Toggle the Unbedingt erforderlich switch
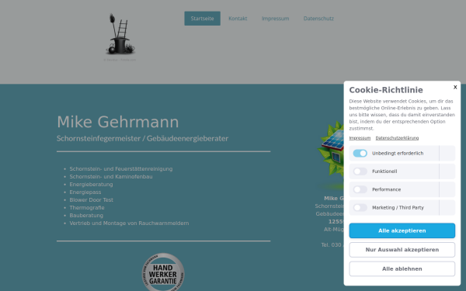Viewport: 466px width, 291px height. (360, 153)
